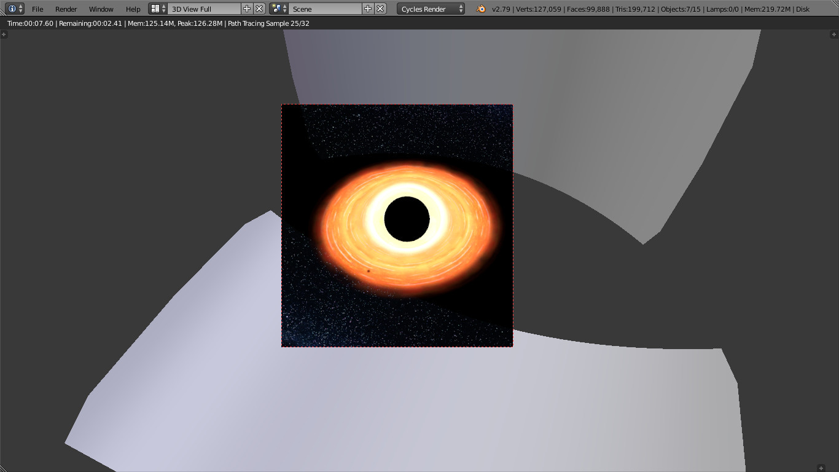Open the File menu

[37, 9]
